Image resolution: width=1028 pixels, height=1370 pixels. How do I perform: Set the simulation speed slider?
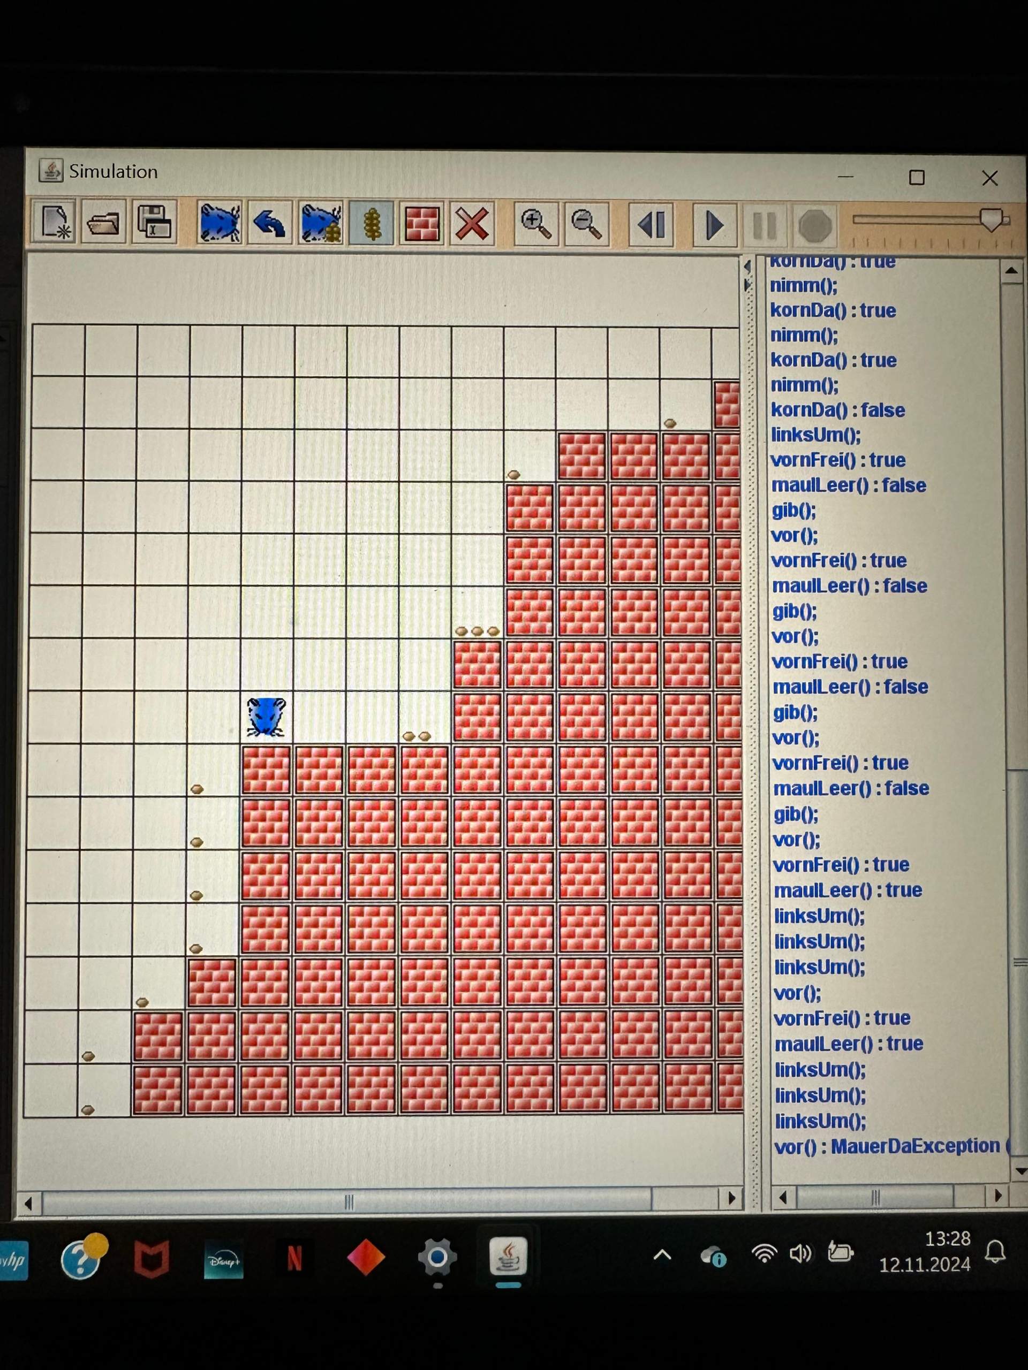pyautogui.click(x=992, y=218)
